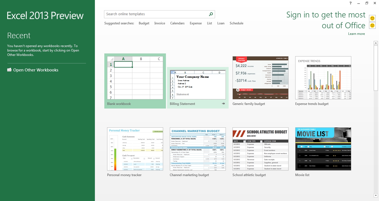
Task: Click the search magnifier icon
Action: click(x=211, y=14)
